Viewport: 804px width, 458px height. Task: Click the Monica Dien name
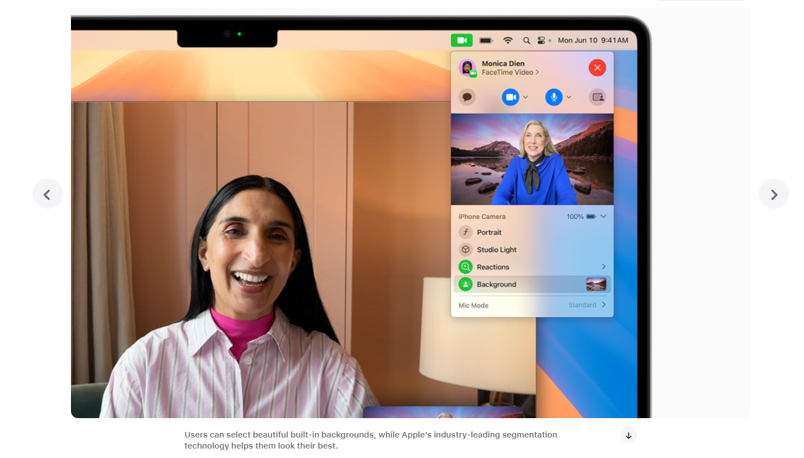click(503, 64)
